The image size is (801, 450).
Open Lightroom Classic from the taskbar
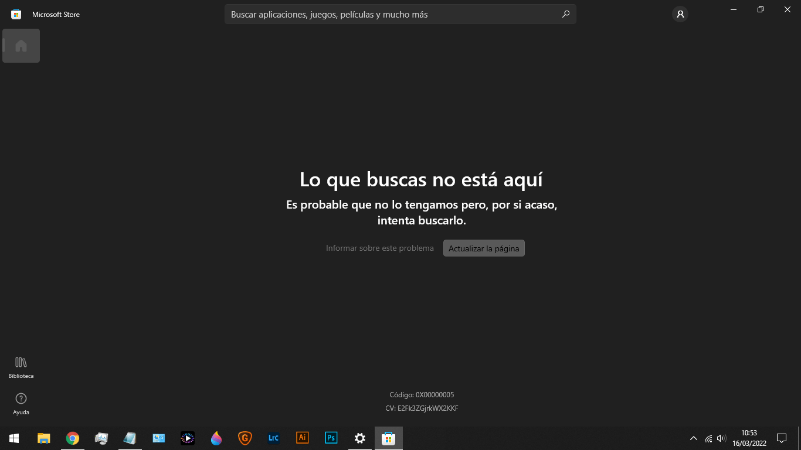[274, 438]
